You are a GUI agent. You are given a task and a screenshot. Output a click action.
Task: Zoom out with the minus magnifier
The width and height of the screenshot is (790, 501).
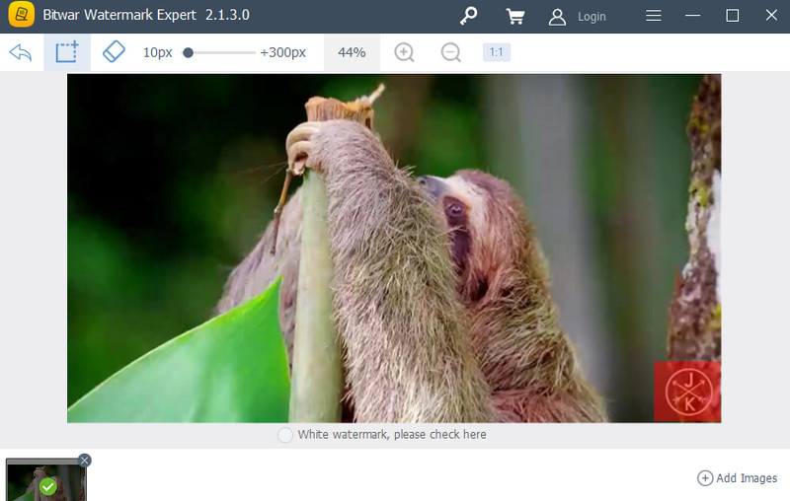pyautogui.click(x=451, y=52)
